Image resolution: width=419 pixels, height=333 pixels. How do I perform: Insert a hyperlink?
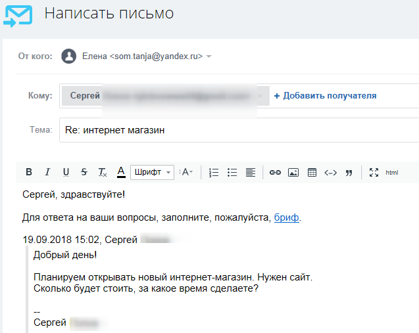pos(275,172)
